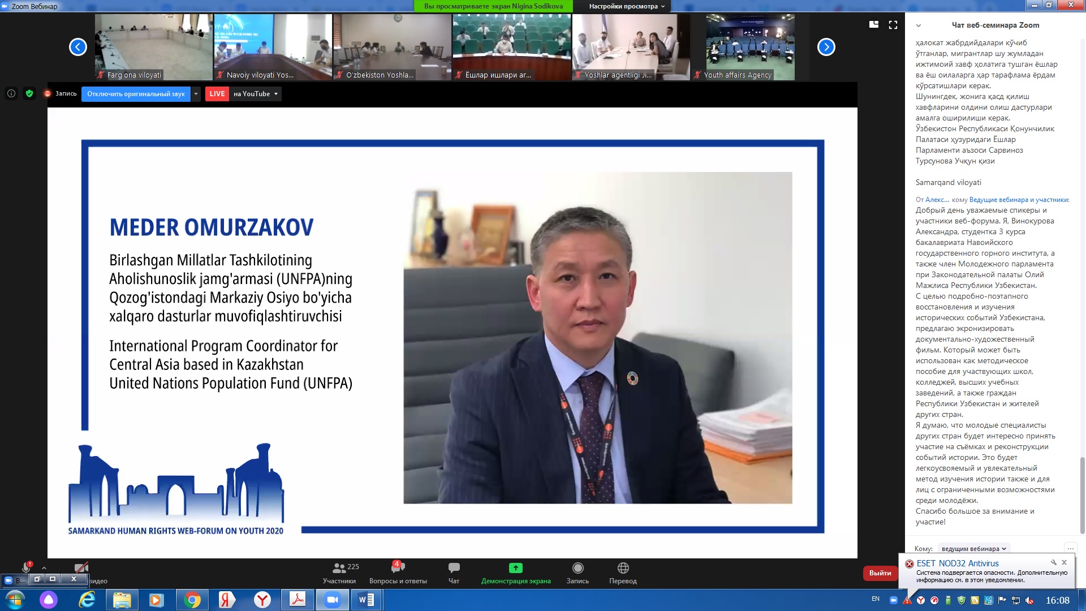Click Ведущие вебинара и участники link in chat
This screenshot has width=1086, height=611.
pyautogui.click(x=1019, y=200)
